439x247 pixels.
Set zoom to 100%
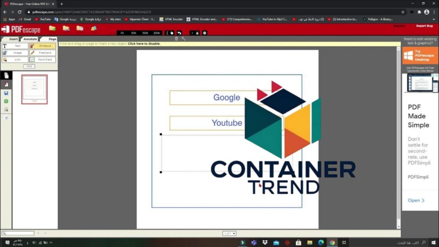[145, 33]
